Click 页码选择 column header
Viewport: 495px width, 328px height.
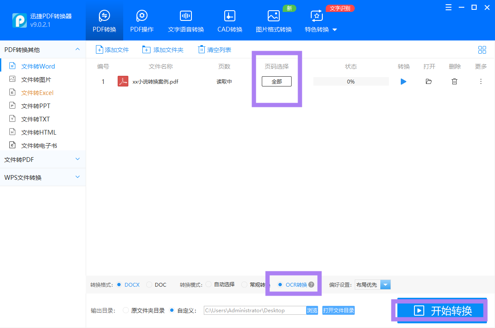pos(277,66)
